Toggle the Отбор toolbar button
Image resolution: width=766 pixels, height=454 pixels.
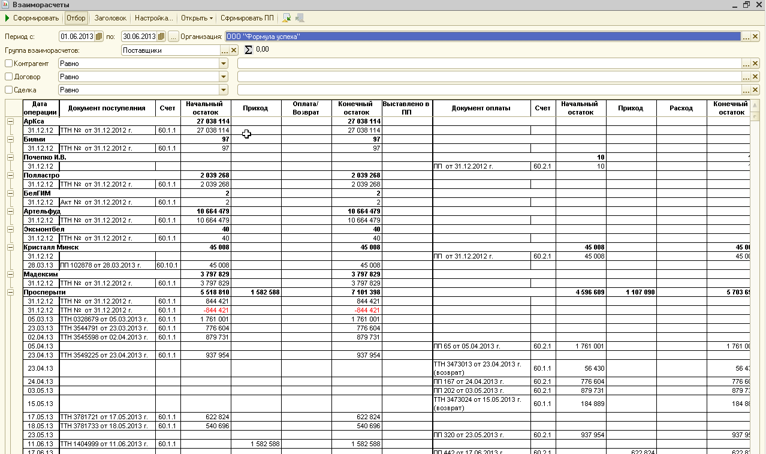pyautogui.click(x=76, y=18)
